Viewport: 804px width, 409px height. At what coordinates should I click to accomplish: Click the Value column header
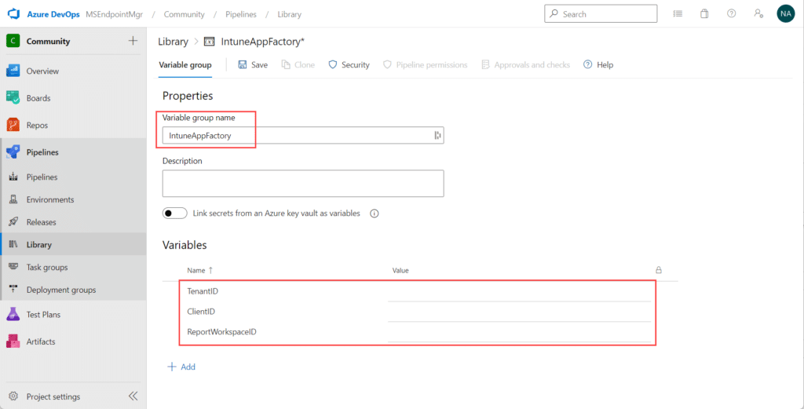point(400,270)
